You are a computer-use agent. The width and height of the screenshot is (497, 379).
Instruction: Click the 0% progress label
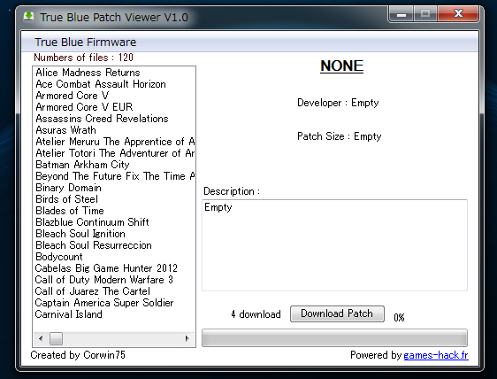click(x=399, y=317)
